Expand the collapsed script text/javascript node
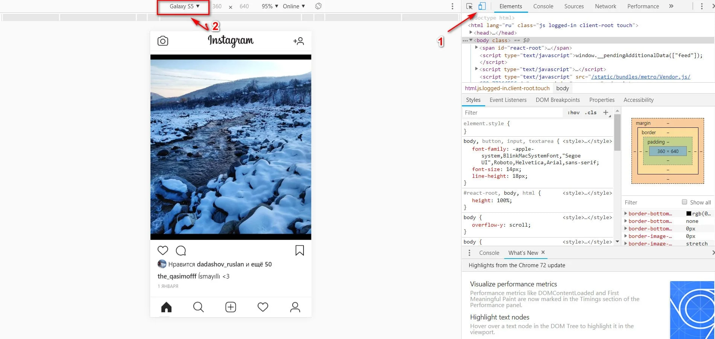 tap(476, 69)
